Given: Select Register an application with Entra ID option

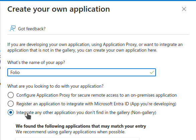Looking at the screenshot, I should point(11,104).
